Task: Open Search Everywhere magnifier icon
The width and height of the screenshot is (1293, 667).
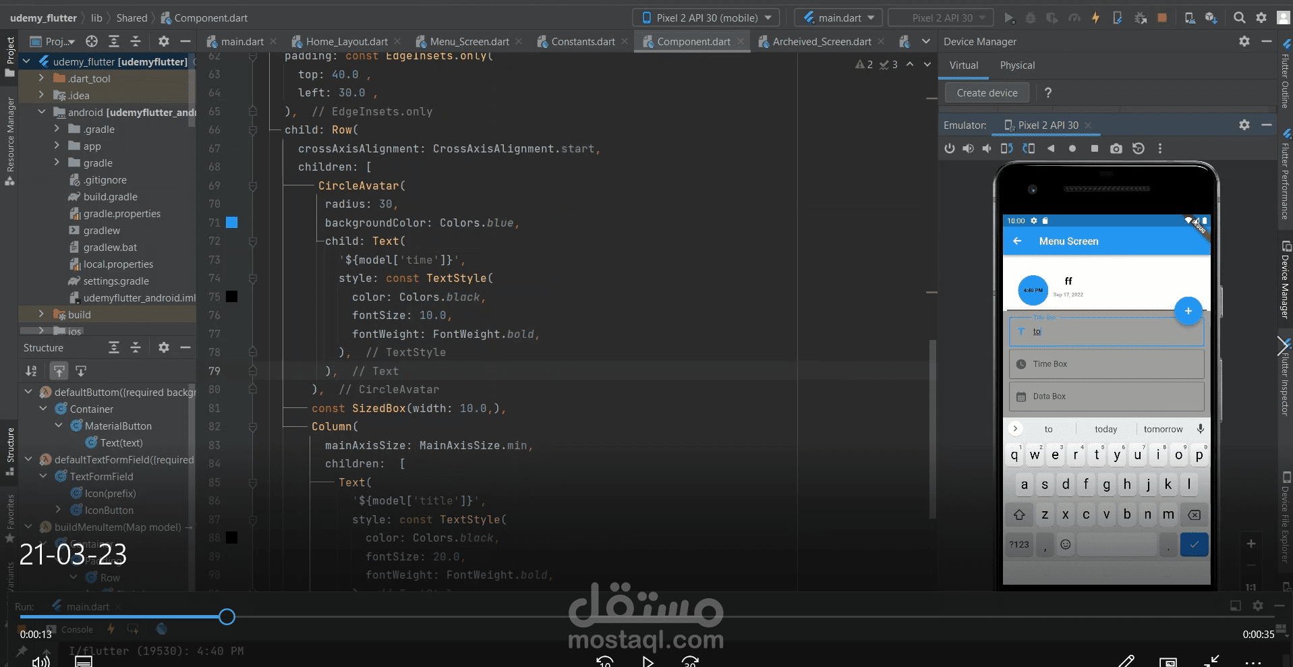Action: click(x=1240, y=18)
